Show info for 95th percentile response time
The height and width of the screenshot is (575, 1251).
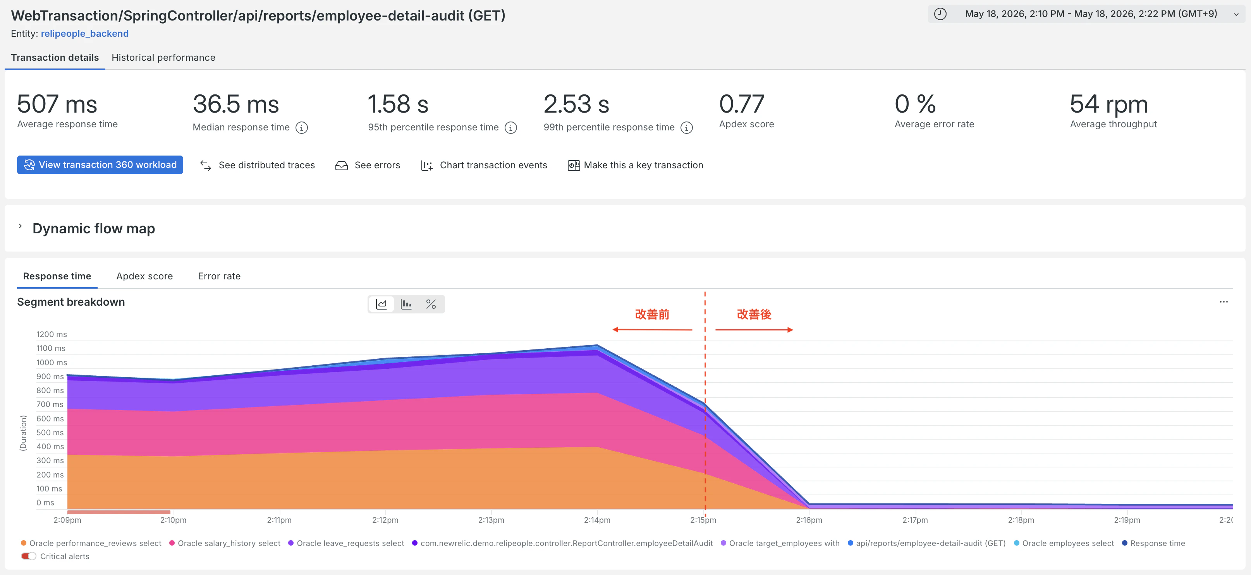pos(511,128)
